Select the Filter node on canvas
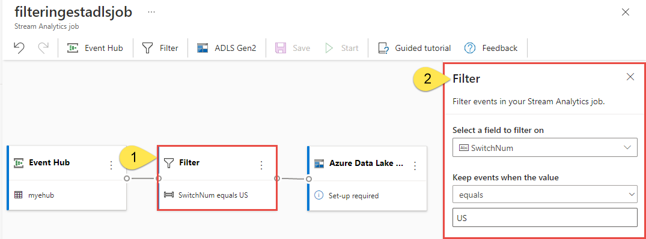The image size is (646, 239). pos(217,178)
